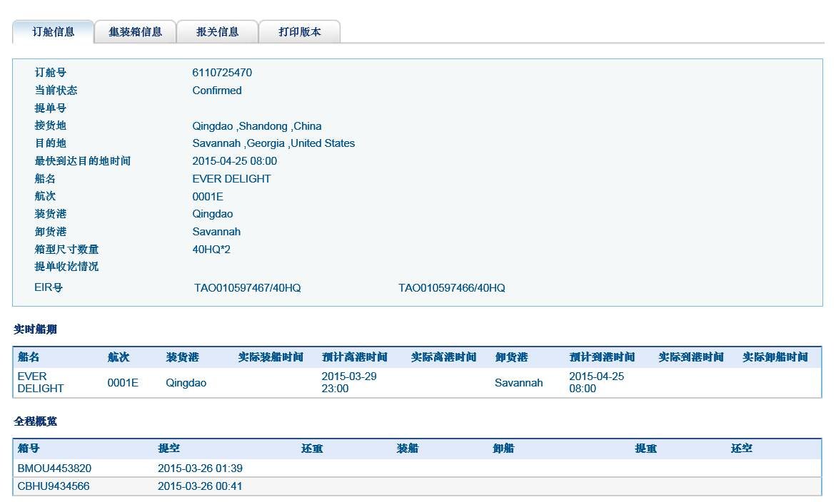This screenshot has height=502, width=836.
Task: Open the 报关信息 tab
Action: click(x=218, y=31)
